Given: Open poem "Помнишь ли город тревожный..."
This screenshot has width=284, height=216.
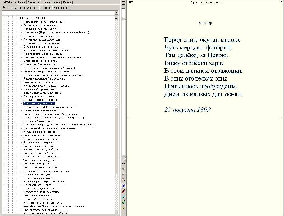Looking at the screenshot, I should pos(41,100).
